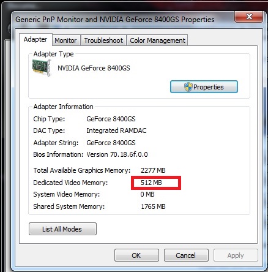Click the DAC Type label

pos(49,130)
